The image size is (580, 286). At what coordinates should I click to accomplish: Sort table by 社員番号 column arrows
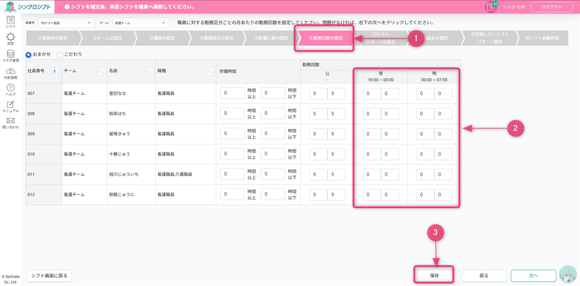(56, 71)
